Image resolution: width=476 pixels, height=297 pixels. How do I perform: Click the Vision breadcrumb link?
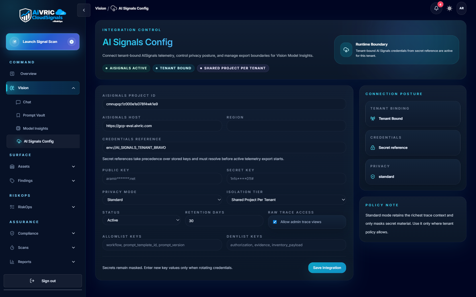click(x=100, y=8)
